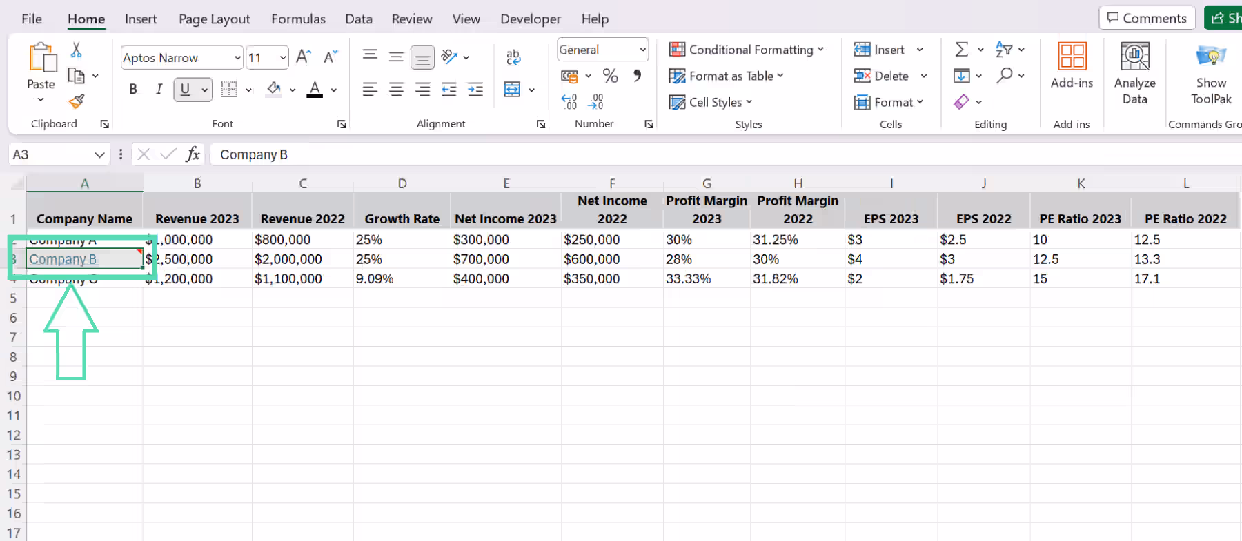This screenshot has width=1242, height=541.
Task: Center text horizontally
Action: [x=396, y=89]
